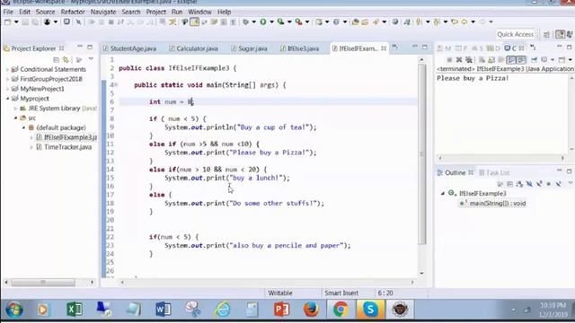575x323 pixels.
Task: Expand the JRE System Library node
Action: (x=15, y=109)
